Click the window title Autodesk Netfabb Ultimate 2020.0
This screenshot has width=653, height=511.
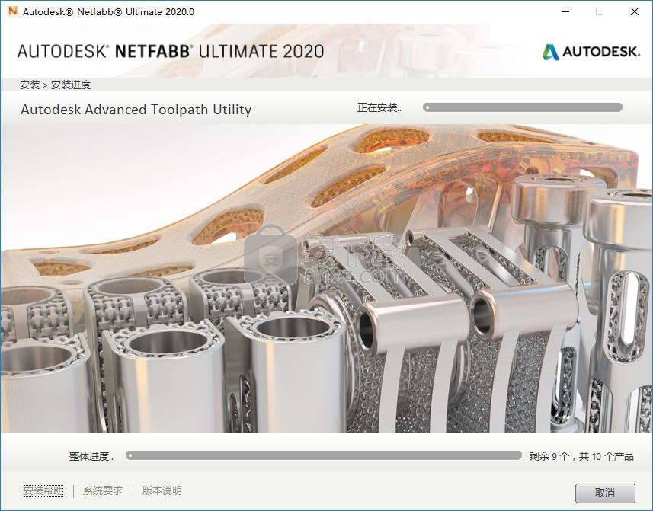[x=108, y=11]
